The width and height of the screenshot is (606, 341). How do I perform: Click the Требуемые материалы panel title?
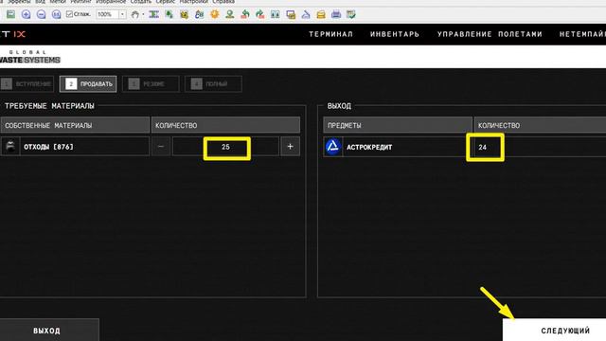49,106
